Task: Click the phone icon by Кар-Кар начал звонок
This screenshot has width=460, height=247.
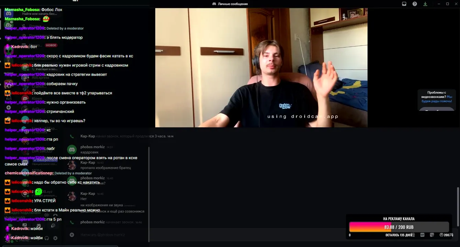Action: [72, 136]
